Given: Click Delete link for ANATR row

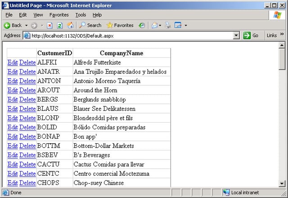Looking at the screenshot, I should pyautogui.click(x=27, y=72).
